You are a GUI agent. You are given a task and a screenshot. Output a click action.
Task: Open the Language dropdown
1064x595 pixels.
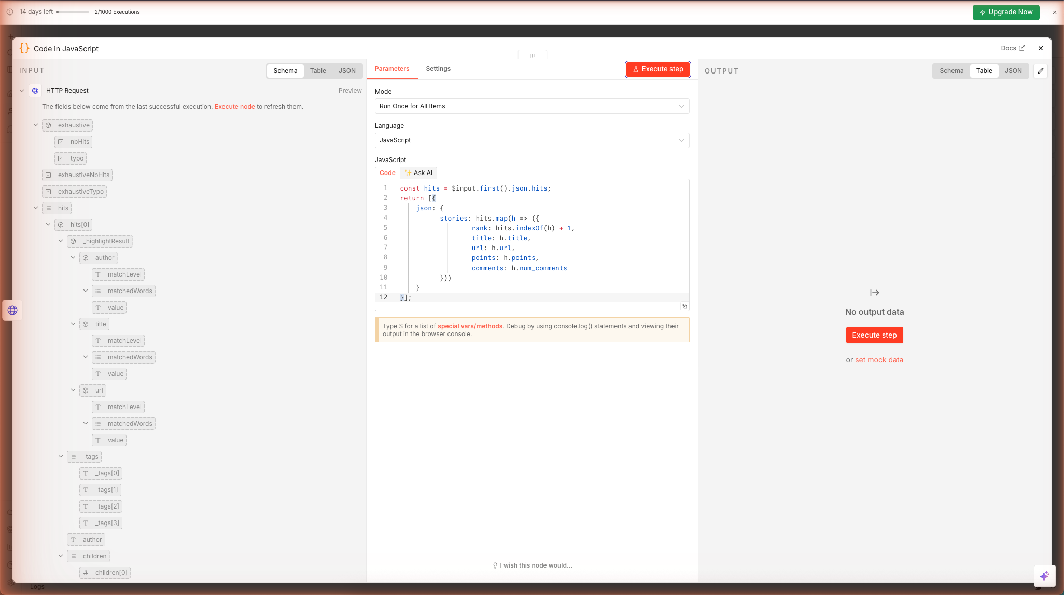pyautogui.click(x=531, y=140)
